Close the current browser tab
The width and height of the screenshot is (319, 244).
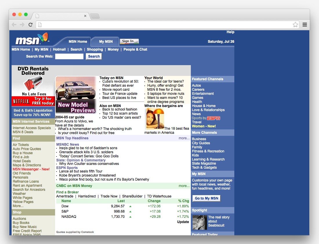[x=85, y=16]
